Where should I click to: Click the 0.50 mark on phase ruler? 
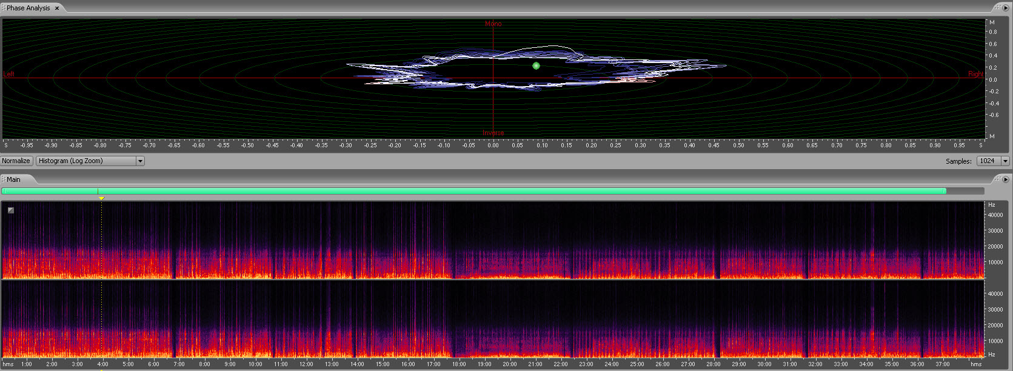click(738, 145)
